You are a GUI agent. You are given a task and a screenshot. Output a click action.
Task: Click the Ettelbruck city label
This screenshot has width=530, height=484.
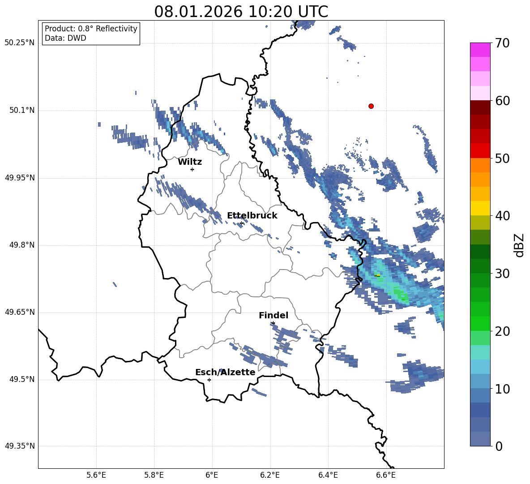tap(252, 216)
